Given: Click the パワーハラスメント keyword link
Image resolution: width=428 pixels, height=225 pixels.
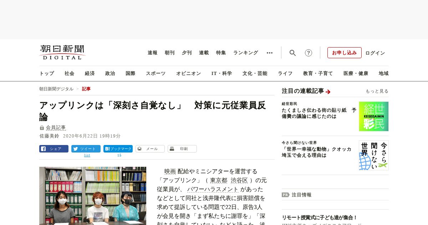Looking at the screenshot, I should tap(213, 189).
